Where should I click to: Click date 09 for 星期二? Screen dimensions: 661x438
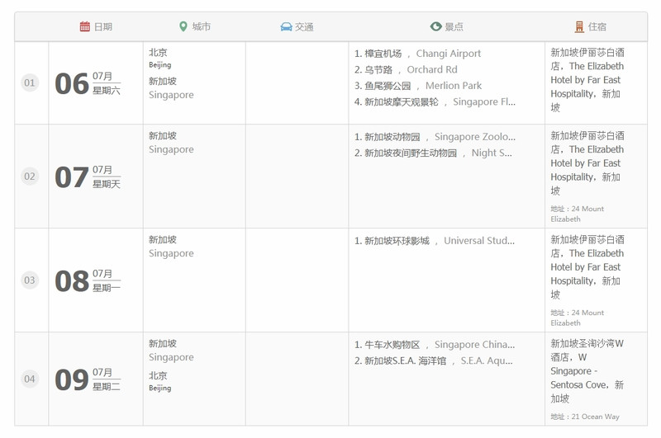coord(88,379)
